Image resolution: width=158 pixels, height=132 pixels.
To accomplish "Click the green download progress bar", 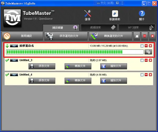I will 75,52.
